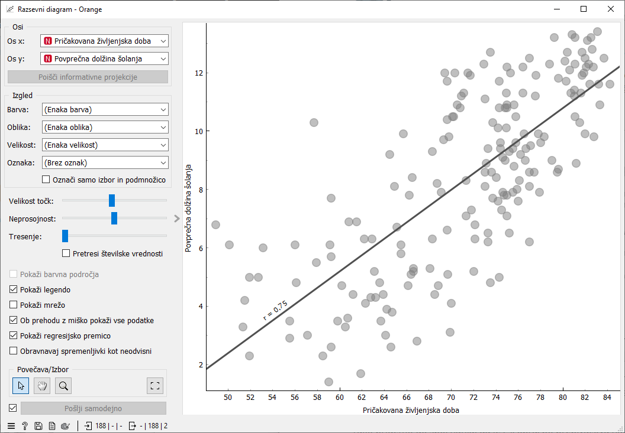Toggle Pretresi številske vrednosti checkbox

66,254
